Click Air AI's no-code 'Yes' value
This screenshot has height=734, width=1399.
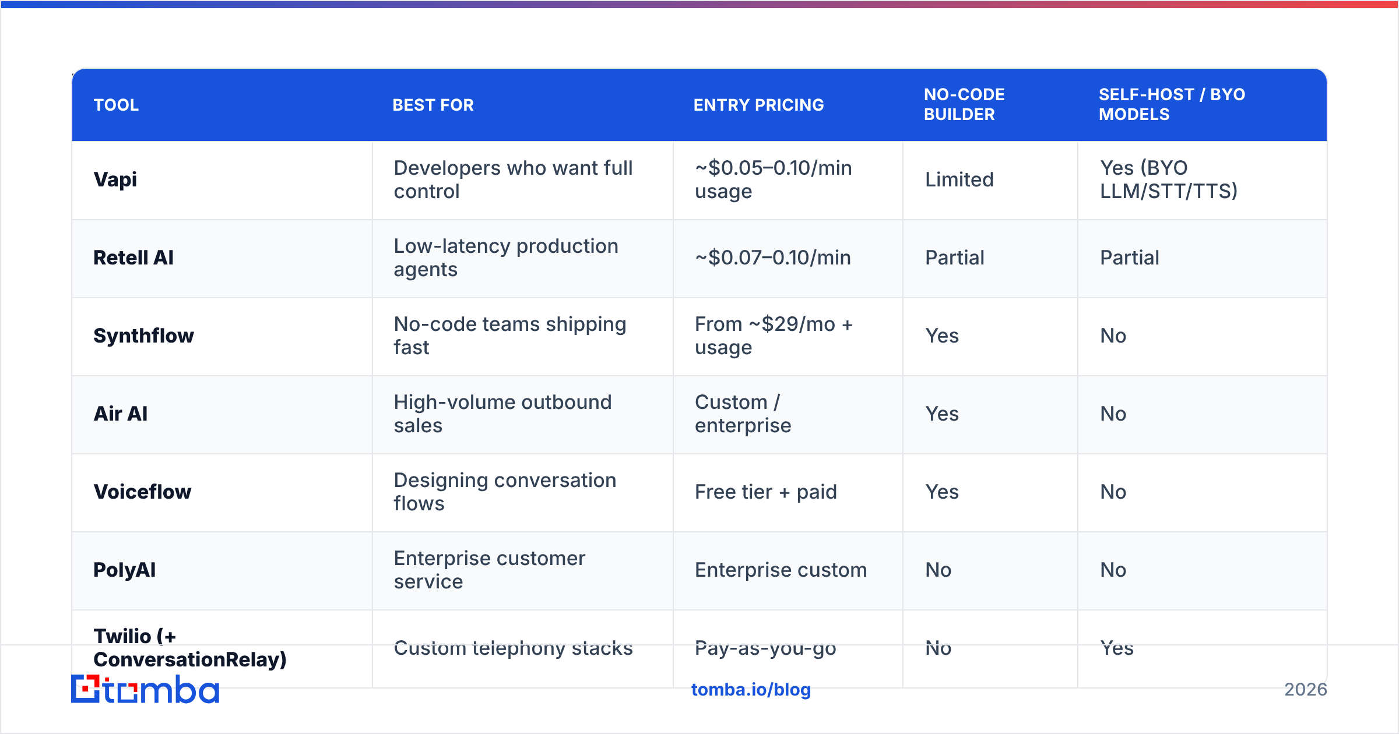pyautogui.click(x=941, y=414)
